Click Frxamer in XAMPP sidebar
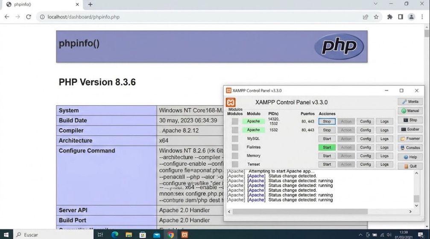 point(410,138)
